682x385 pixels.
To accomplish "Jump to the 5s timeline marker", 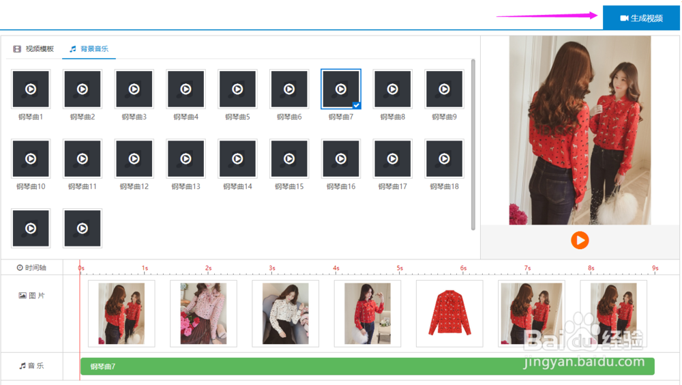I will coord(400,268).
